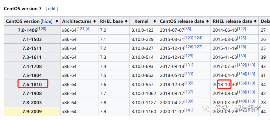Click kernel value 3.10.0-229
The height and width of the screenshot is (120, 270).
pos(142,39)
